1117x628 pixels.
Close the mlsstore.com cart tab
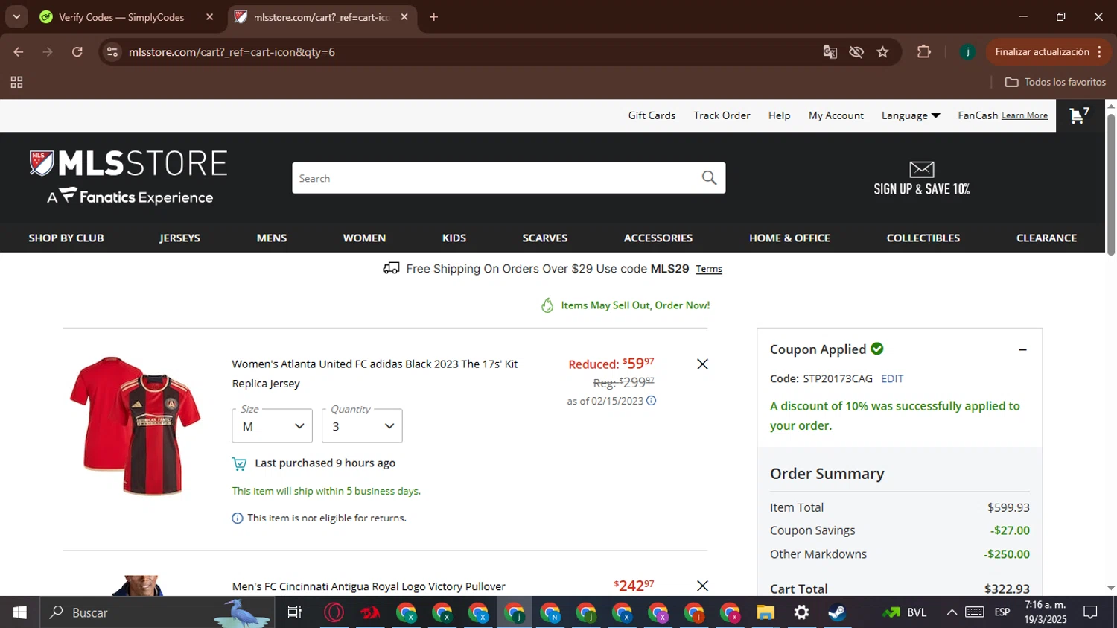click(x=404, y=17)
